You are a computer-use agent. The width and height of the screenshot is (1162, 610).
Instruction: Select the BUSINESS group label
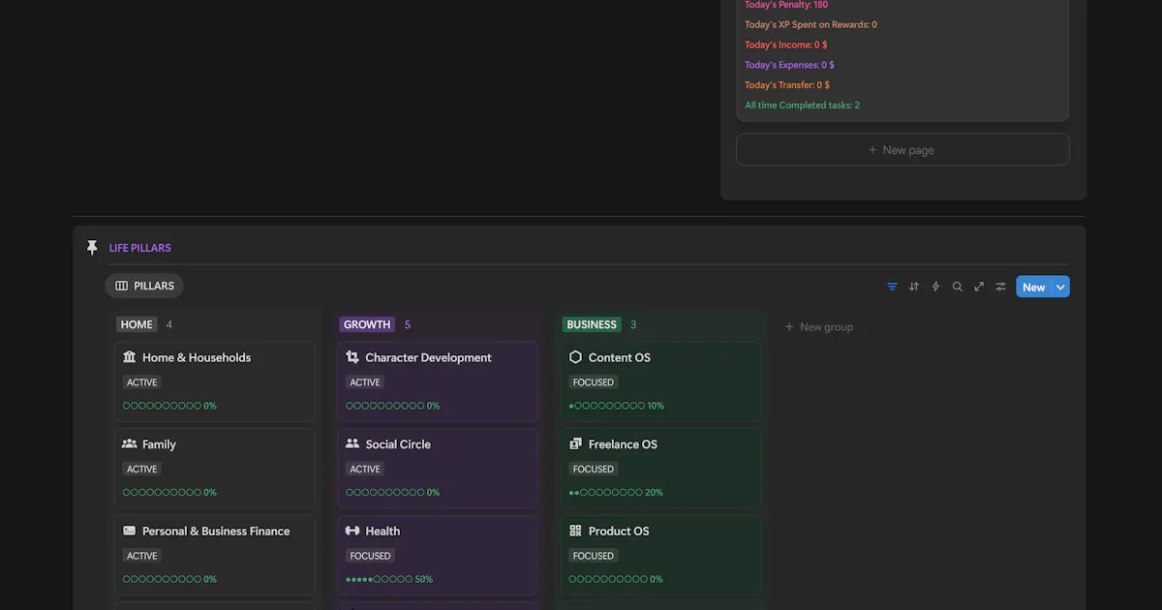[x=592, y=324]
